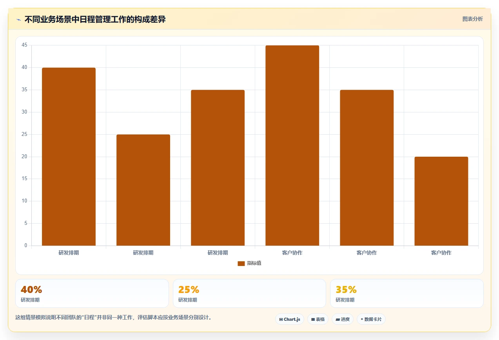Click the y-axis tick label 15
The height and width of the screenshot is (340, 499).
coord(24,179)
